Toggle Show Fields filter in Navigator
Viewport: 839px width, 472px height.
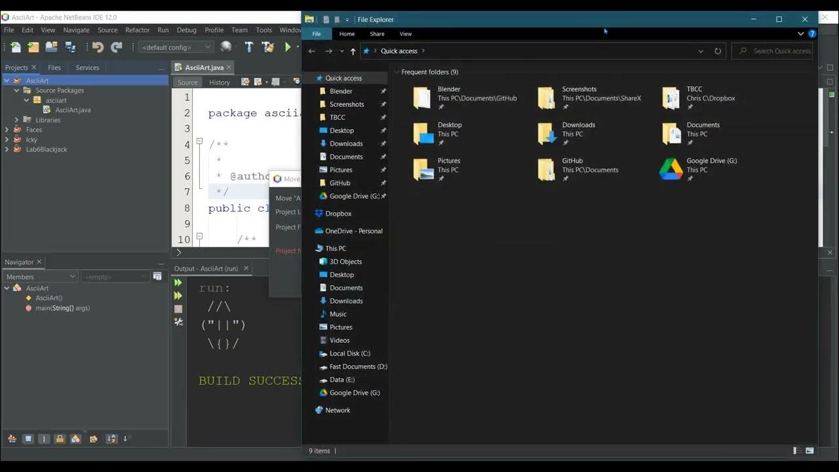pyautogui.click(x=28, y=439)
